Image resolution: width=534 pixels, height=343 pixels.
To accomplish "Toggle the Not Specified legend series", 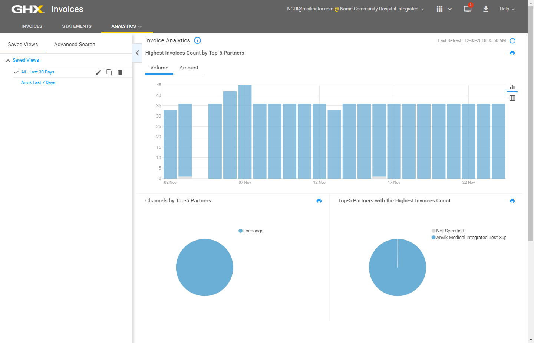I will point(448,231).
